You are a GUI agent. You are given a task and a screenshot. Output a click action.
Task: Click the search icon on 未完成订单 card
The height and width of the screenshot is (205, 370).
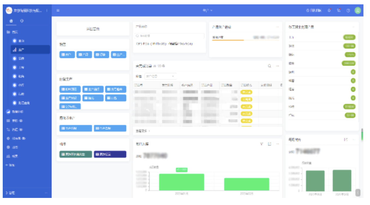point(269,66)
